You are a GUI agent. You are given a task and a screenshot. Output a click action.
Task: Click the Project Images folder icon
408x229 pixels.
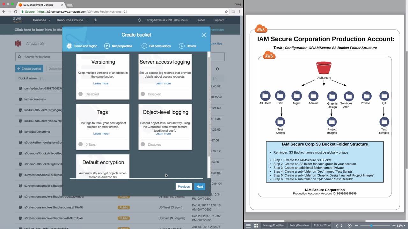[332, 122]
